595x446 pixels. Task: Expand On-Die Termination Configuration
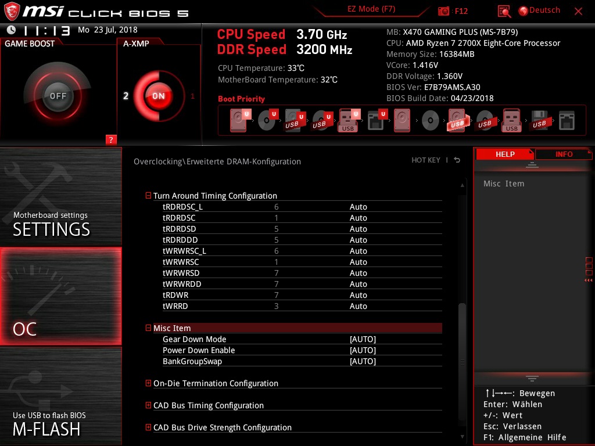click(148, 383)
